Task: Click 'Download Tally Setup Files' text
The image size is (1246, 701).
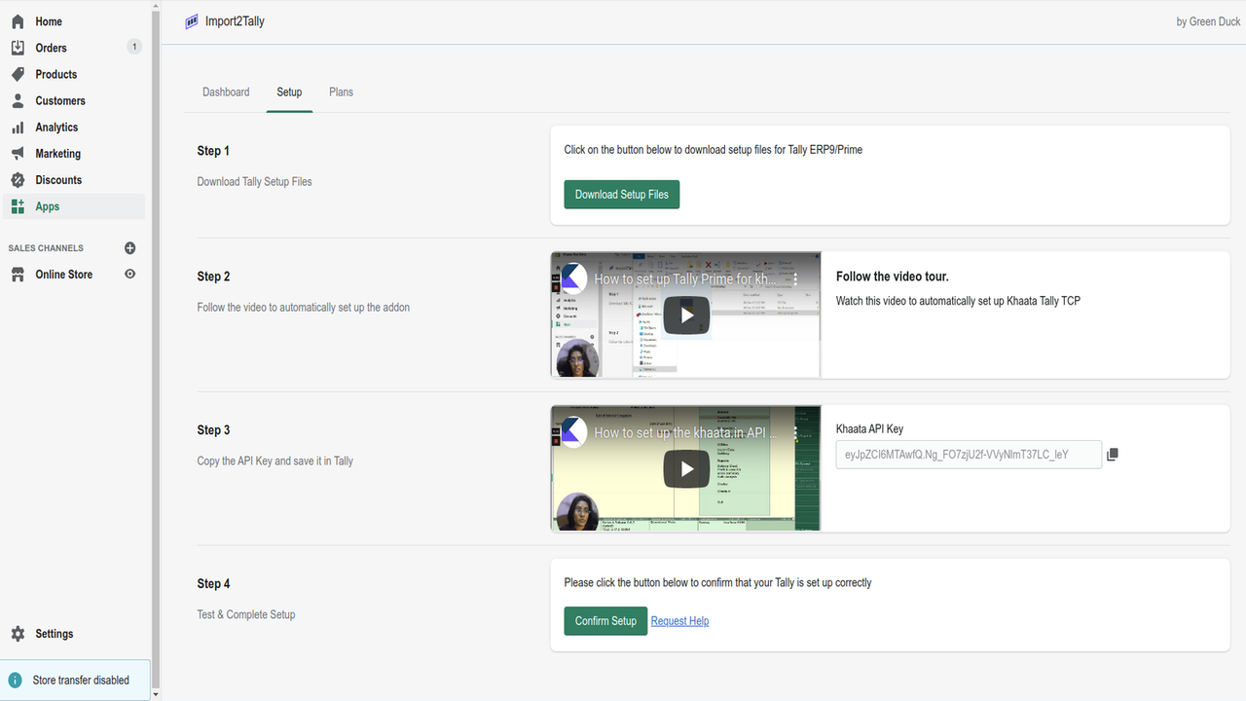Action: click(x=254, y=182)
